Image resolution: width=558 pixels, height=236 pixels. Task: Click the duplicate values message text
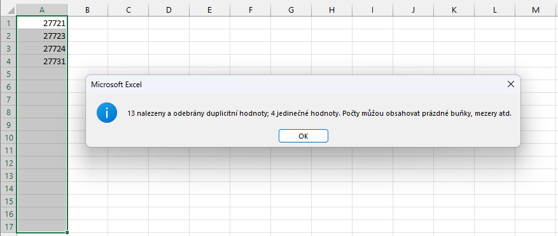coord(319,114)
